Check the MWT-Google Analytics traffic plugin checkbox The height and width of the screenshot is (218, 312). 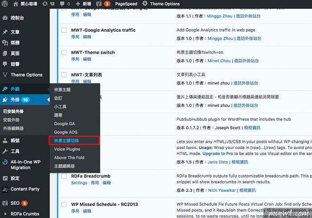(x=64, y=30)
